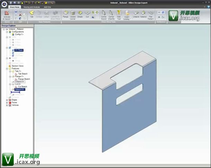211x168 pixels.
Task: Click the Activate 2D Sketch tool
Action: 7,14
